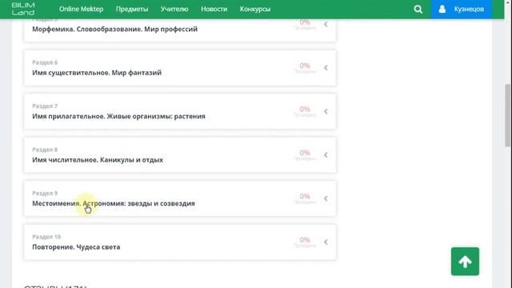This screenshot has height=288, width=512.
Task: Expand Раздел 6 chevron arrow
Action: (326, 67)
